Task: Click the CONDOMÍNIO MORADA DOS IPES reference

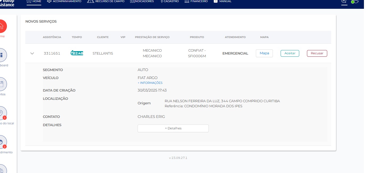Action: coord(213,106)
